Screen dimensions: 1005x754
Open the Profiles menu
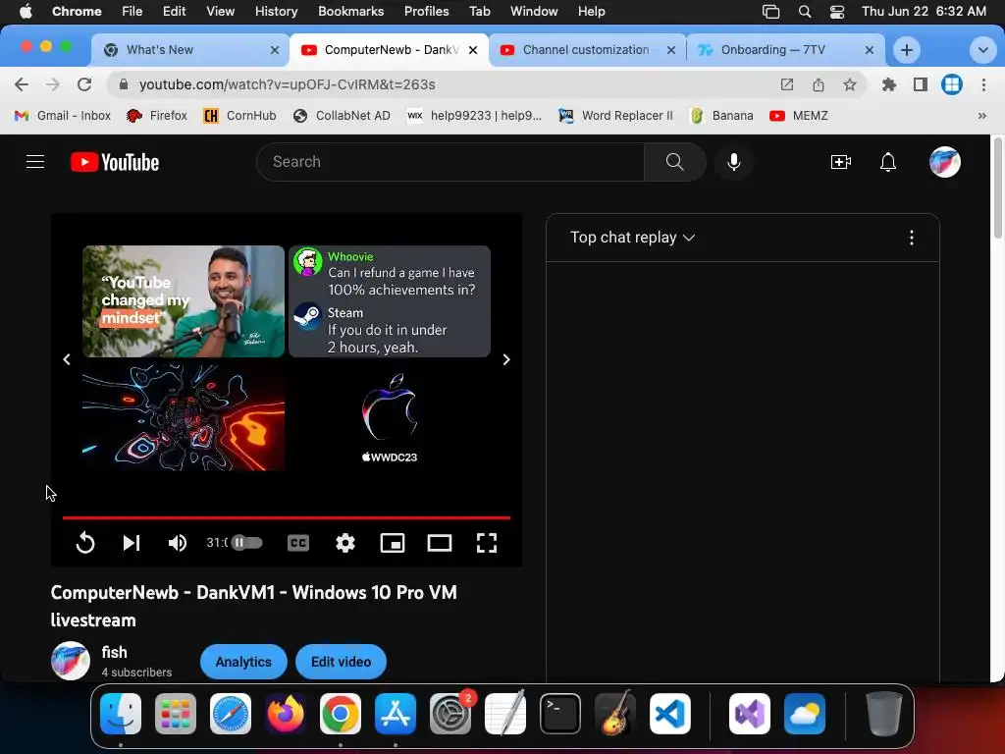pyautogui.click(x=426, y=11)
